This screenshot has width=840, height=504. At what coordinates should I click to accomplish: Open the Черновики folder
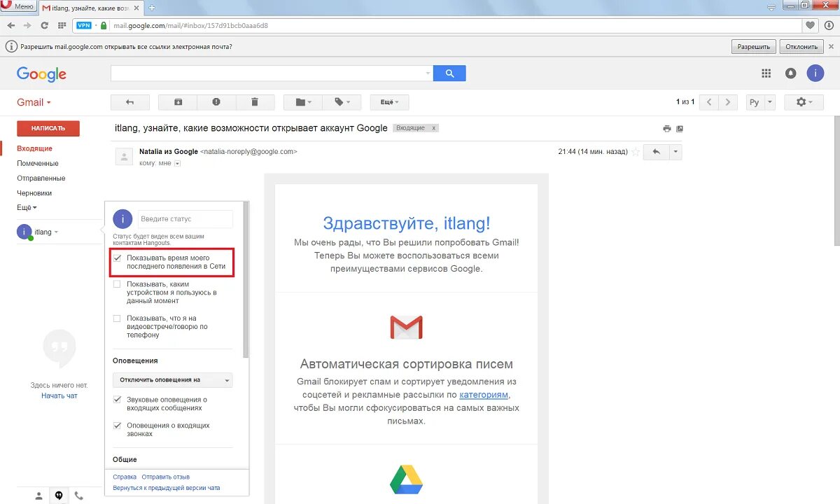coord(34,192)
